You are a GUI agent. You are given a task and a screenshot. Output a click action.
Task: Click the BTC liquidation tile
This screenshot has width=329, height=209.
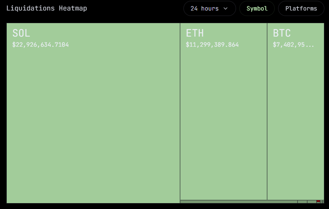pyautogui.click(x=296, y=111)
